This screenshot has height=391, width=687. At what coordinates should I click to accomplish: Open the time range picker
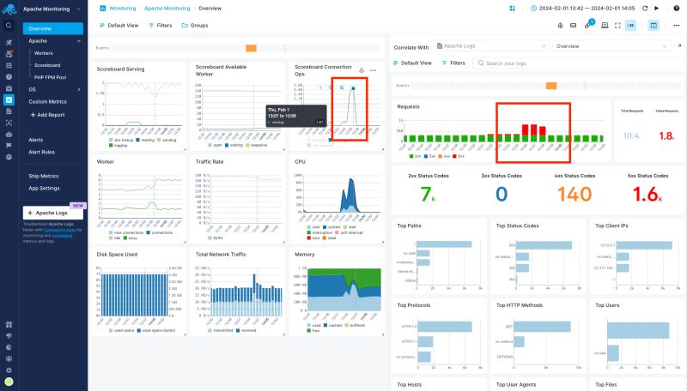[583, 9]
